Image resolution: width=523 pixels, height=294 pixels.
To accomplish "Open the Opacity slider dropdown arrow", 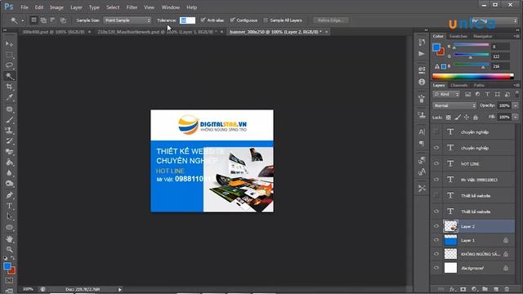I will (x=516, y=105).
